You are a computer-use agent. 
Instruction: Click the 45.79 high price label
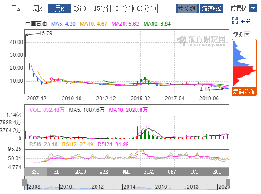pos(46,33)
